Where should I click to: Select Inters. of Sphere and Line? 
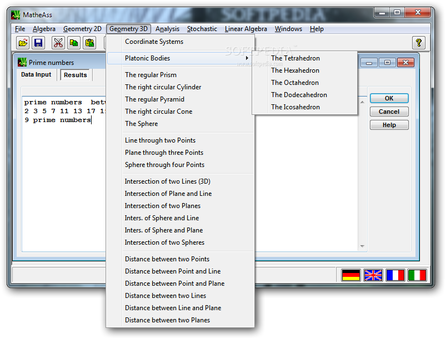(181, 218)
